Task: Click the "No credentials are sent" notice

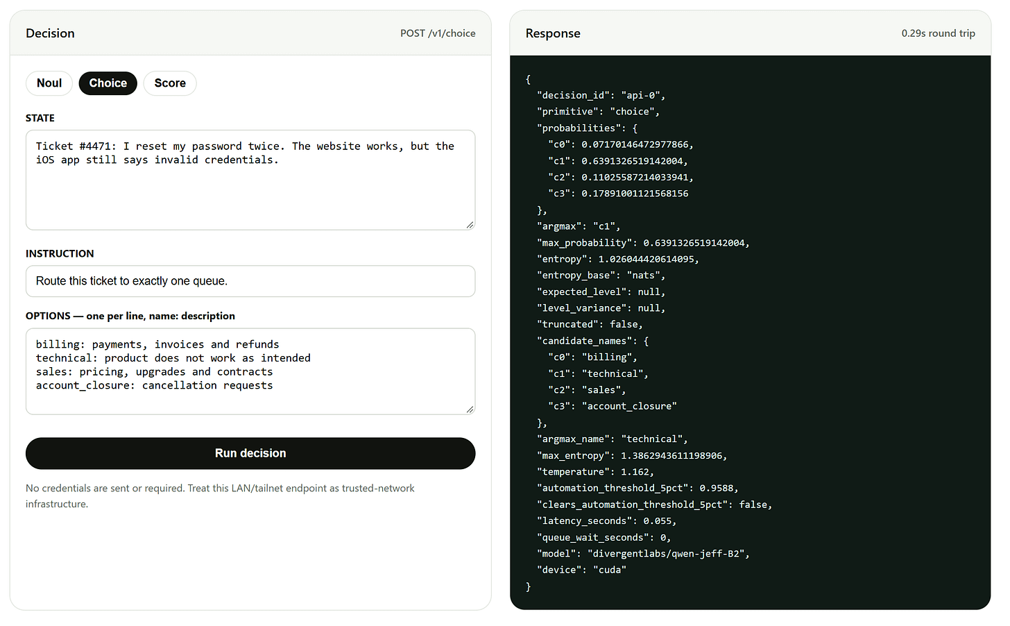Action: 220,496
